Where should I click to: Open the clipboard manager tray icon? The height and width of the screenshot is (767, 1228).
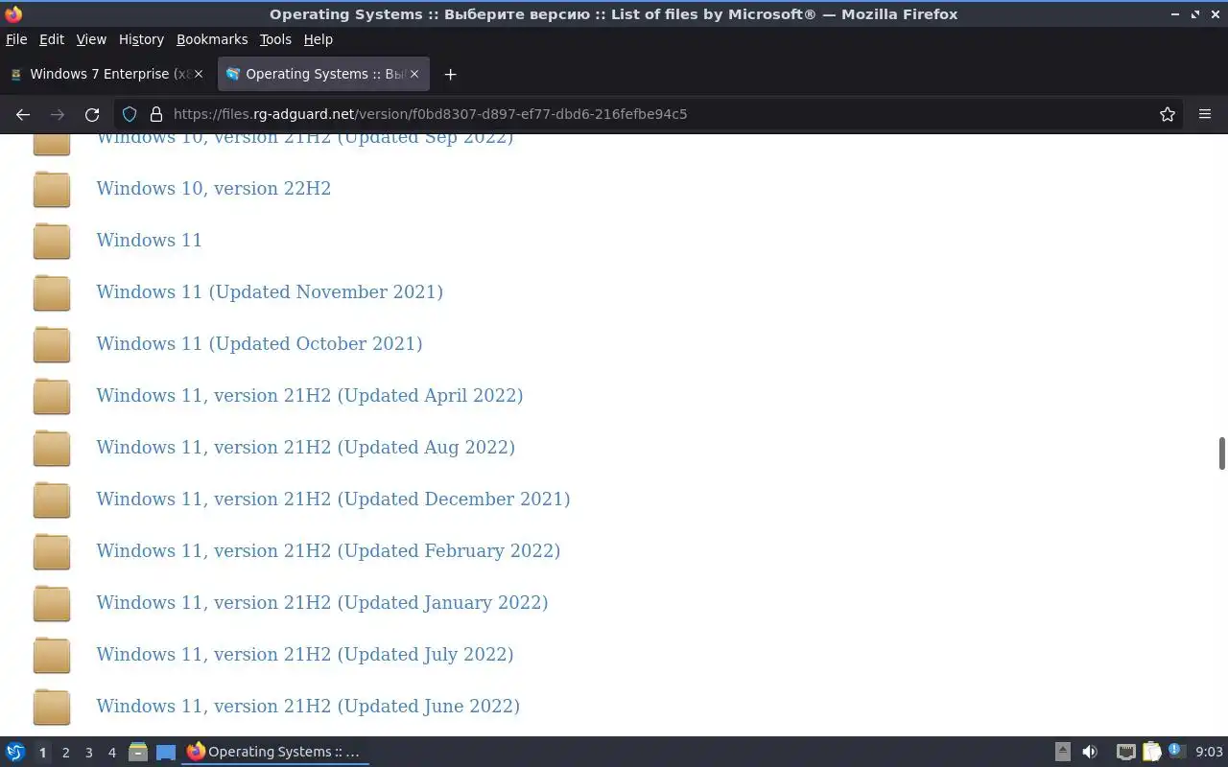(1151, 752)
